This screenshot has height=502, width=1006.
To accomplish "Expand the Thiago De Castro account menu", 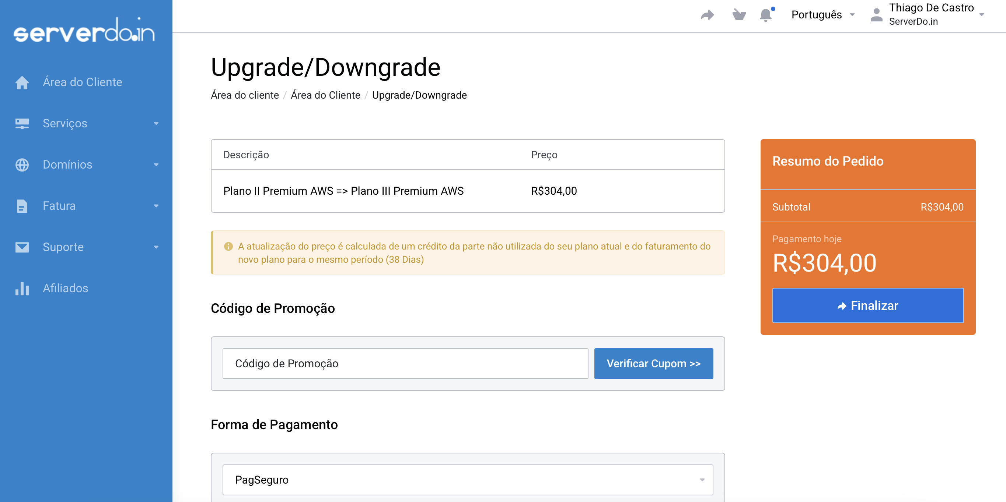I will pos(936,15).
